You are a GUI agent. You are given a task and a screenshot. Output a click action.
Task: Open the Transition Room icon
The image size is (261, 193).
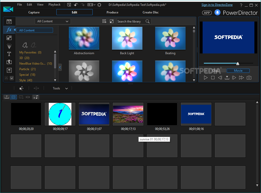9,62
